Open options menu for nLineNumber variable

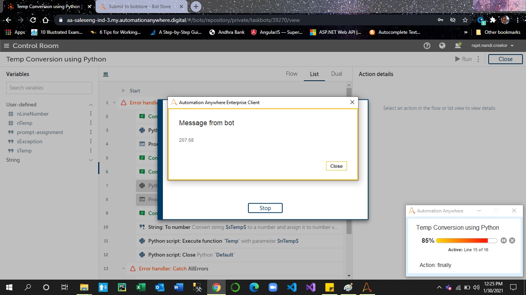click(91, 114)
